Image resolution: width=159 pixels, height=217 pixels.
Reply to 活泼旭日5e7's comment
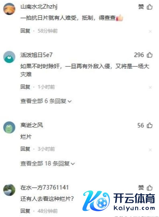pyautogui.click(x=25, y=87)
